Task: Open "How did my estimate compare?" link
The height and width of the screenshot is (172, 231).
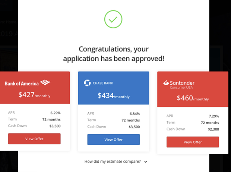Action: [113, 162]
